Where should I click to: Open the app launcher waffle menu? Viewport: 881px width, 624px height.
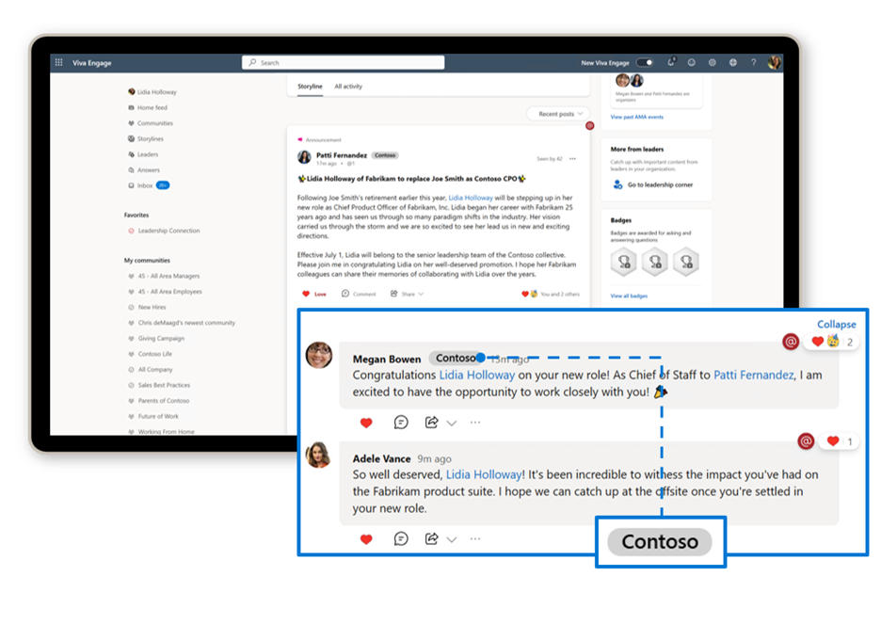coord(58,62)
